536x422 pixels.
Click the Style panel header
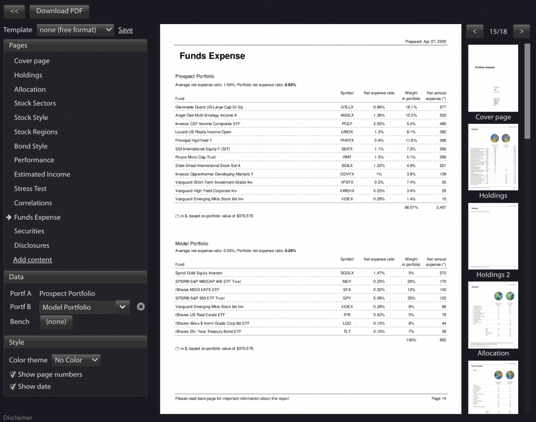click(75, 342)
